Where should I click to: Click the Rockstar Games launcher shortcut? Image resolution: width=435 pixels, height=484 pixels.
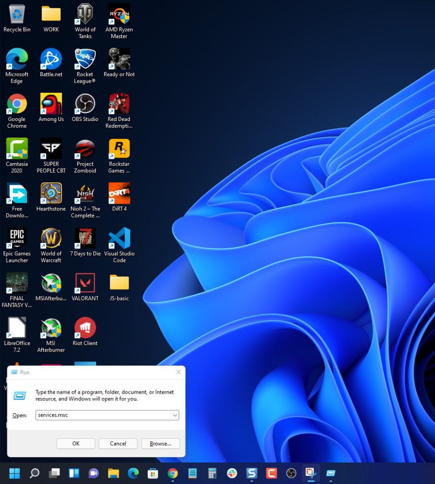119,156
